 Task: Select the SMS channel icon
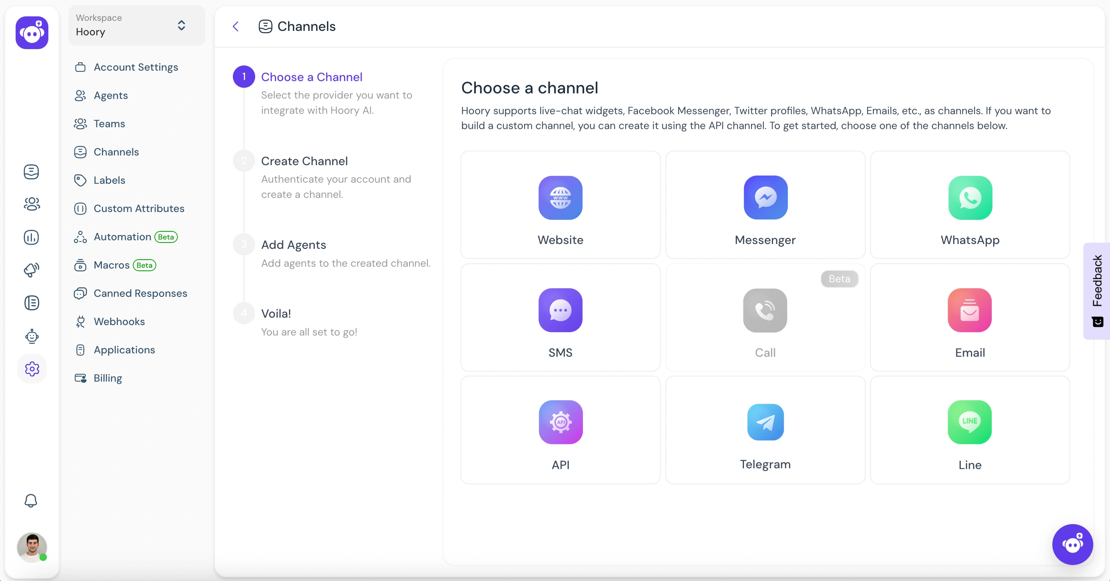[560, 309]
